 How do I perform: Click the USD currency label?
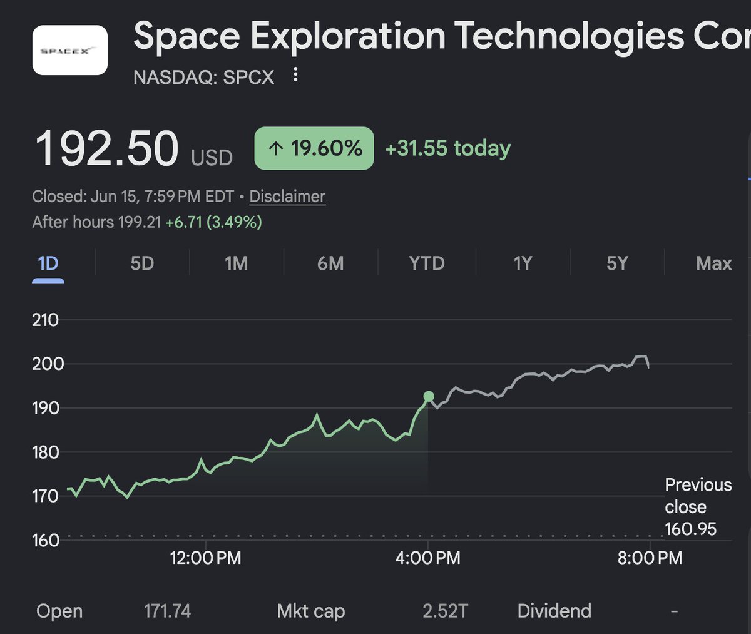(212, 158)
